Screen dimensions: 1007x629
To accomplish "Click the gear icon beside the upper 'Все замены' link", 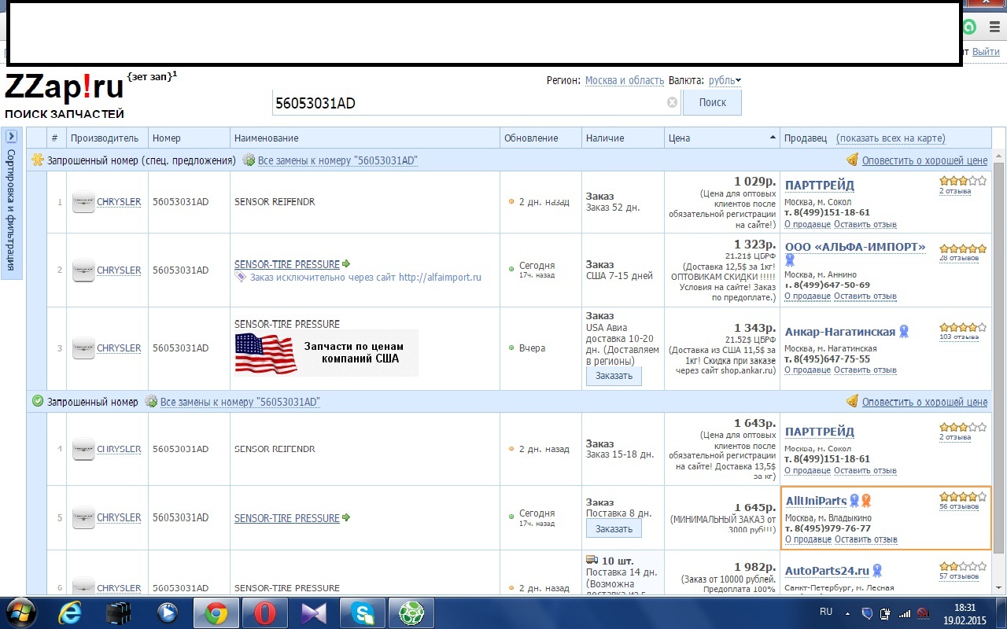I will tap(249, 160).
